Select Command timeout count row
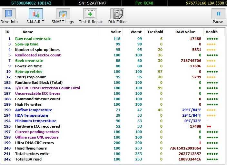The width and height of the screenshot is (227, 165). point(113,99)
